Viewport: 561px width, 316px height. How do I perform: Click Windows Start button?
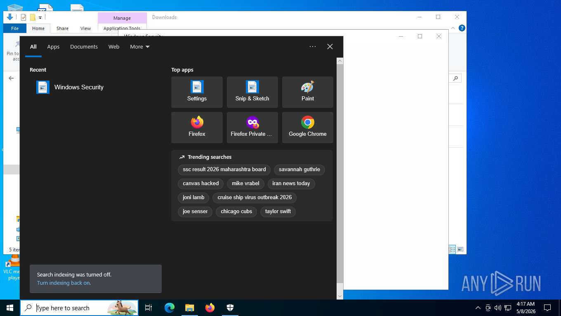click(10, 308)
